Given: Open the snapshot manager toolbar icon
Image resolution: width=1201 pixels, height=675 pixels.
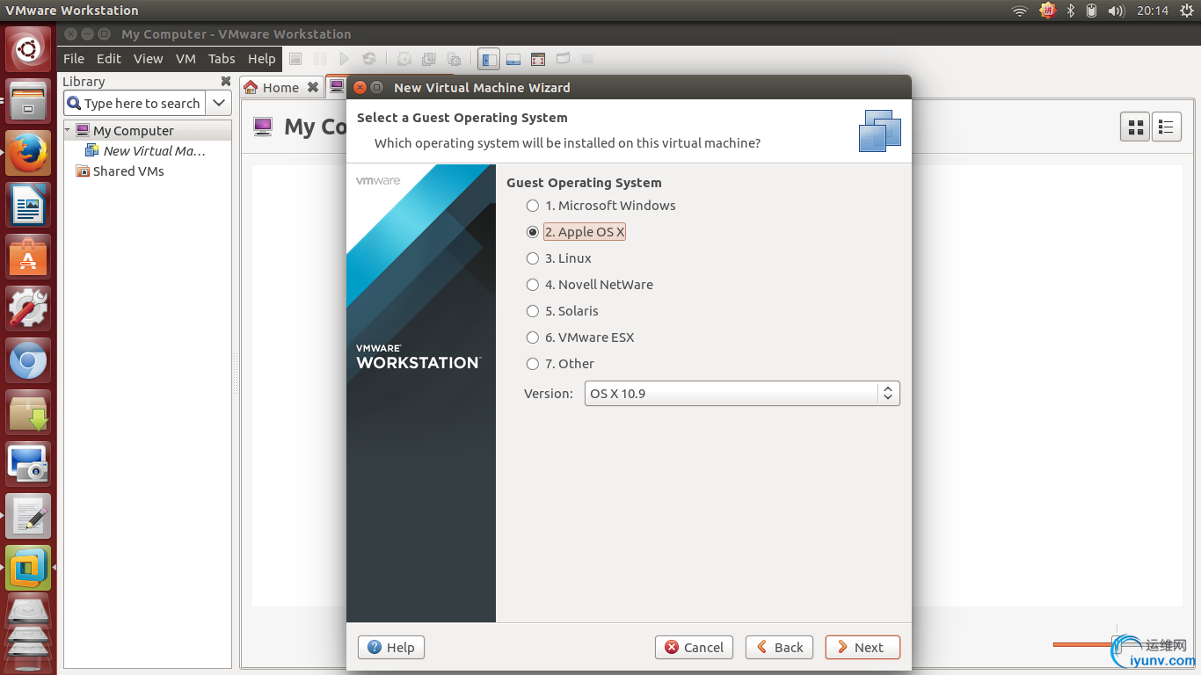Looking at the screenshot, I should [x=454, y=59].
